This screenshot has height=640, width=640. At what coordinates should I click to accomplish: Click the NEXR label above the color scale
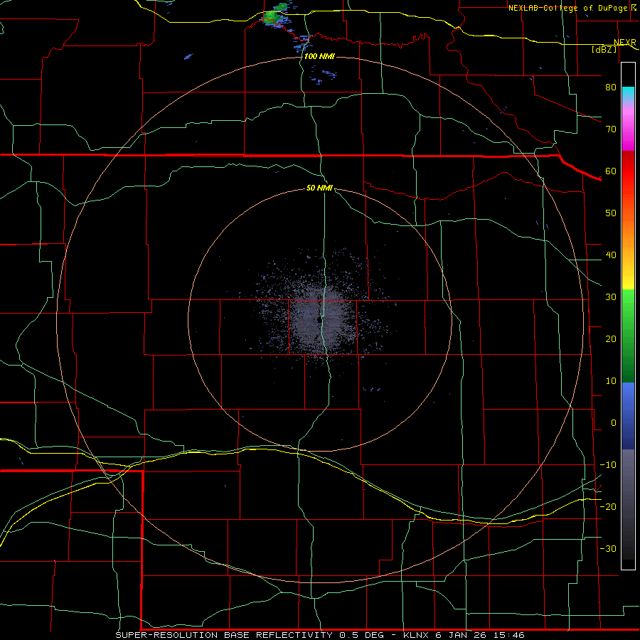pos(625,43)
